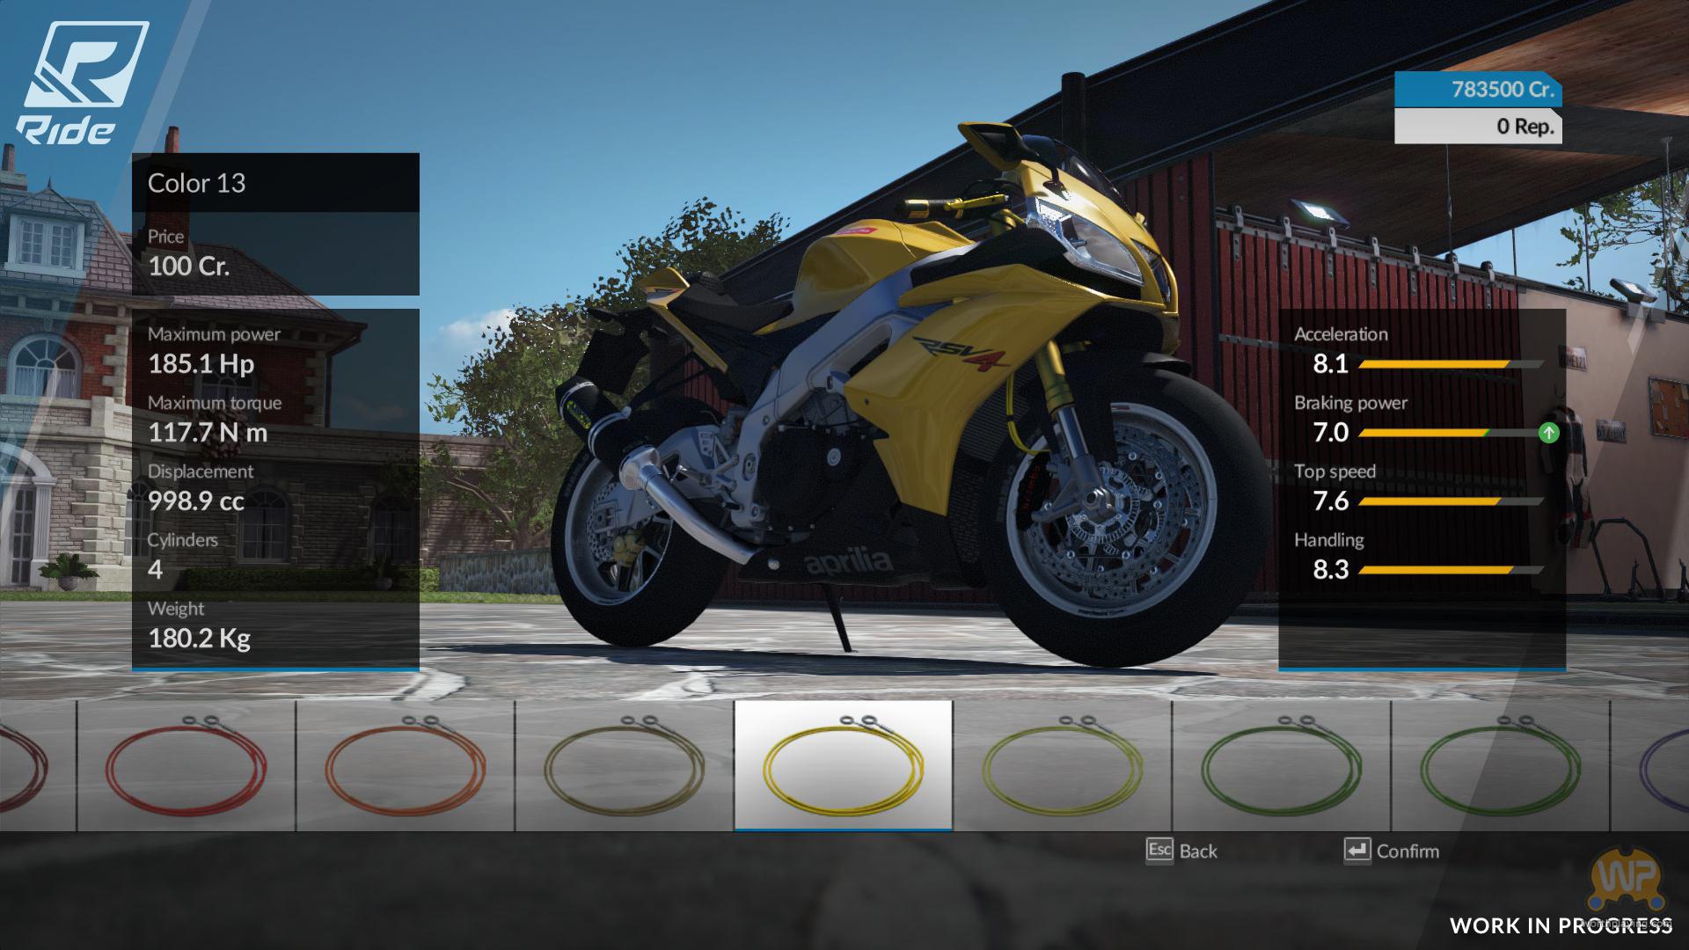1689x950 pixels.
Task: Select the first dark green cable
Action: [x=1281, y=765]
